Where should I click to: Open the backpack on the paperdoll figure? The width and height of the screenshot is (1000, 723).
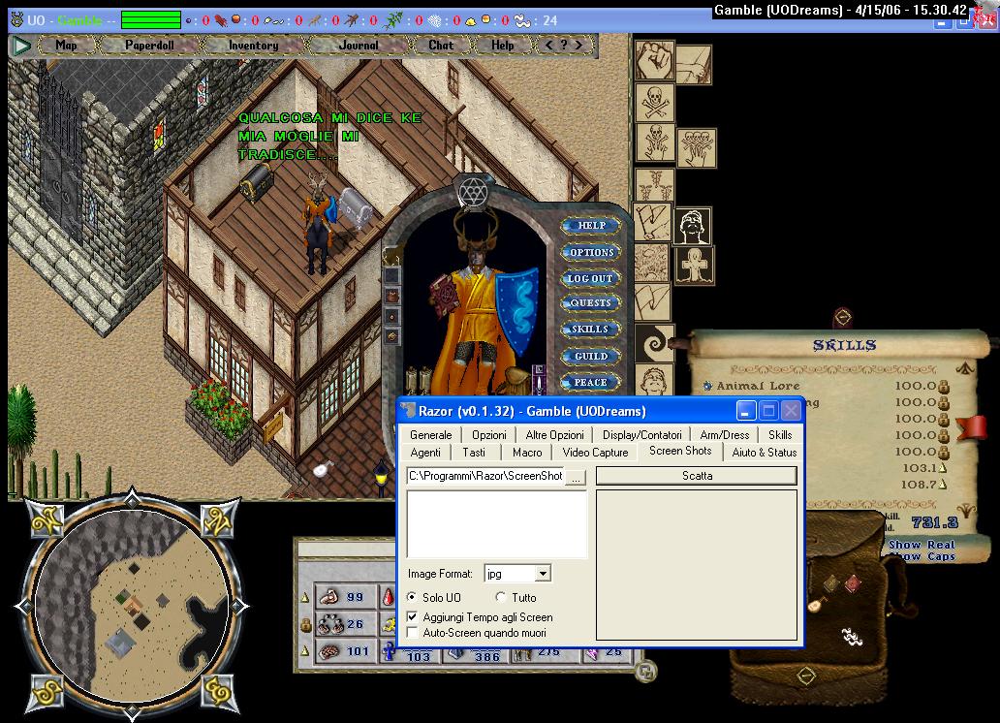[516, 380]
